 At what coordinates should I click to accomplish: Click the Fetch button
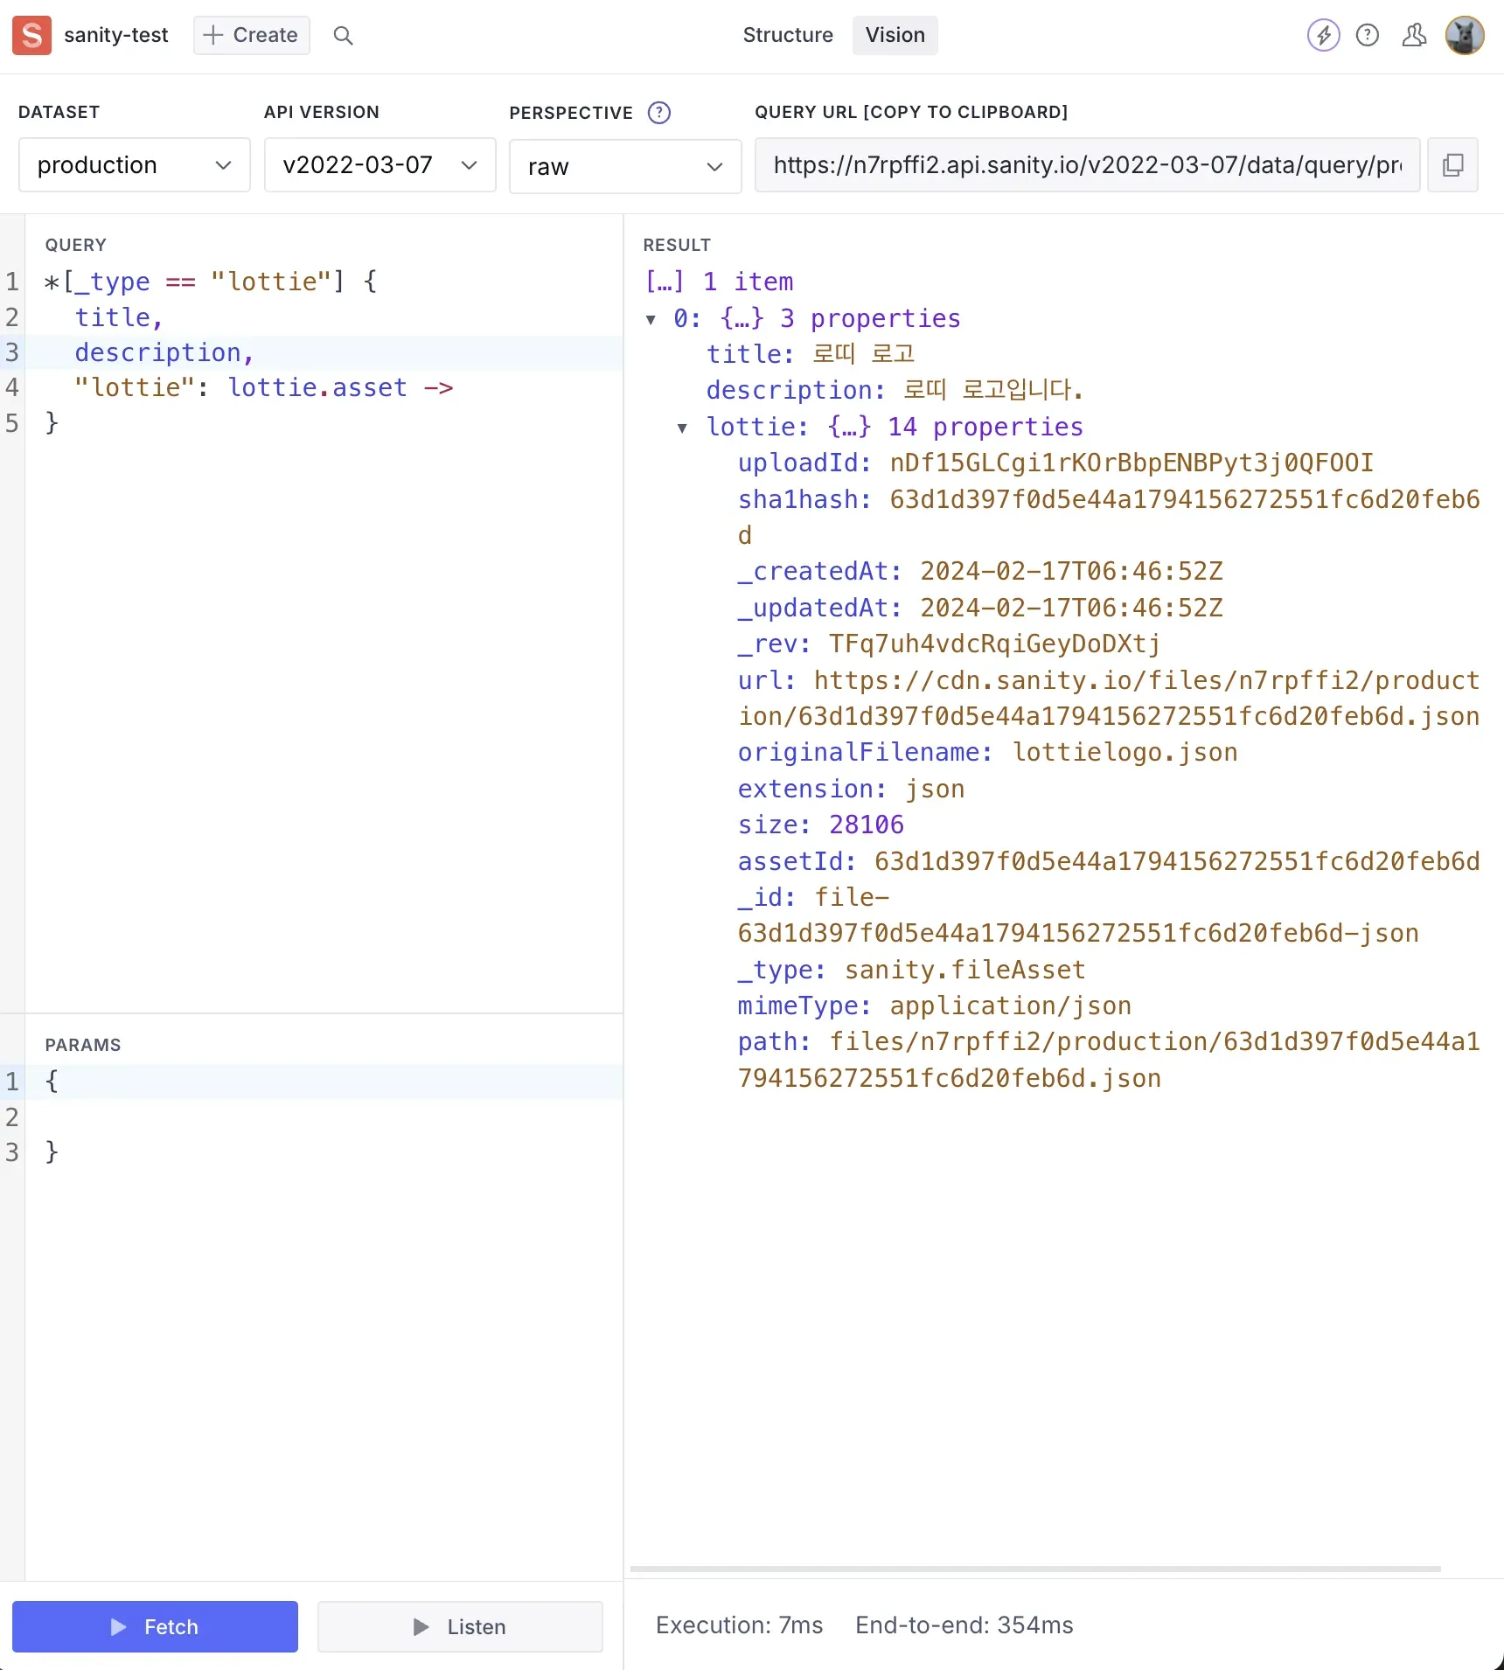click(x=155, y=1626)
